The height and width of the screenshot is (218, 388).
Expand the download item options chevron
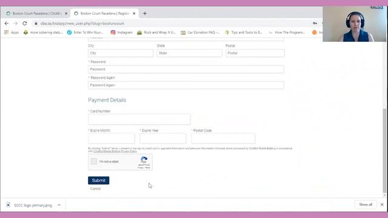[59, 205]
